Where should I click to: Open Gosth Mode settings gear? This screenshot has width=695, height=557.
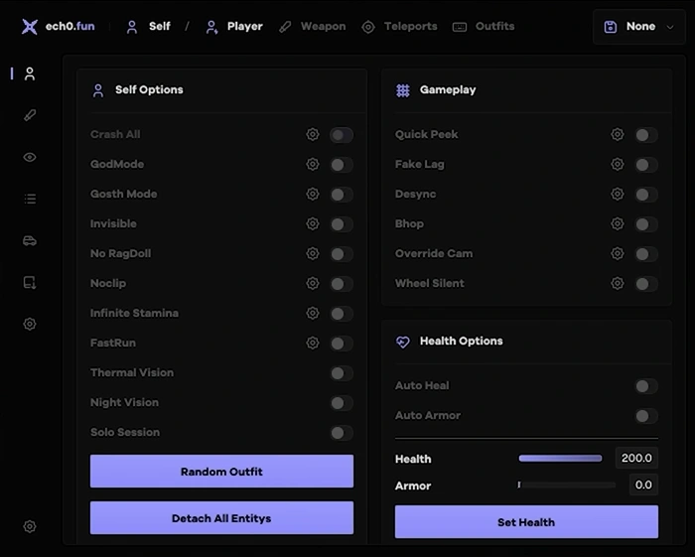click(x=313, y=194)
